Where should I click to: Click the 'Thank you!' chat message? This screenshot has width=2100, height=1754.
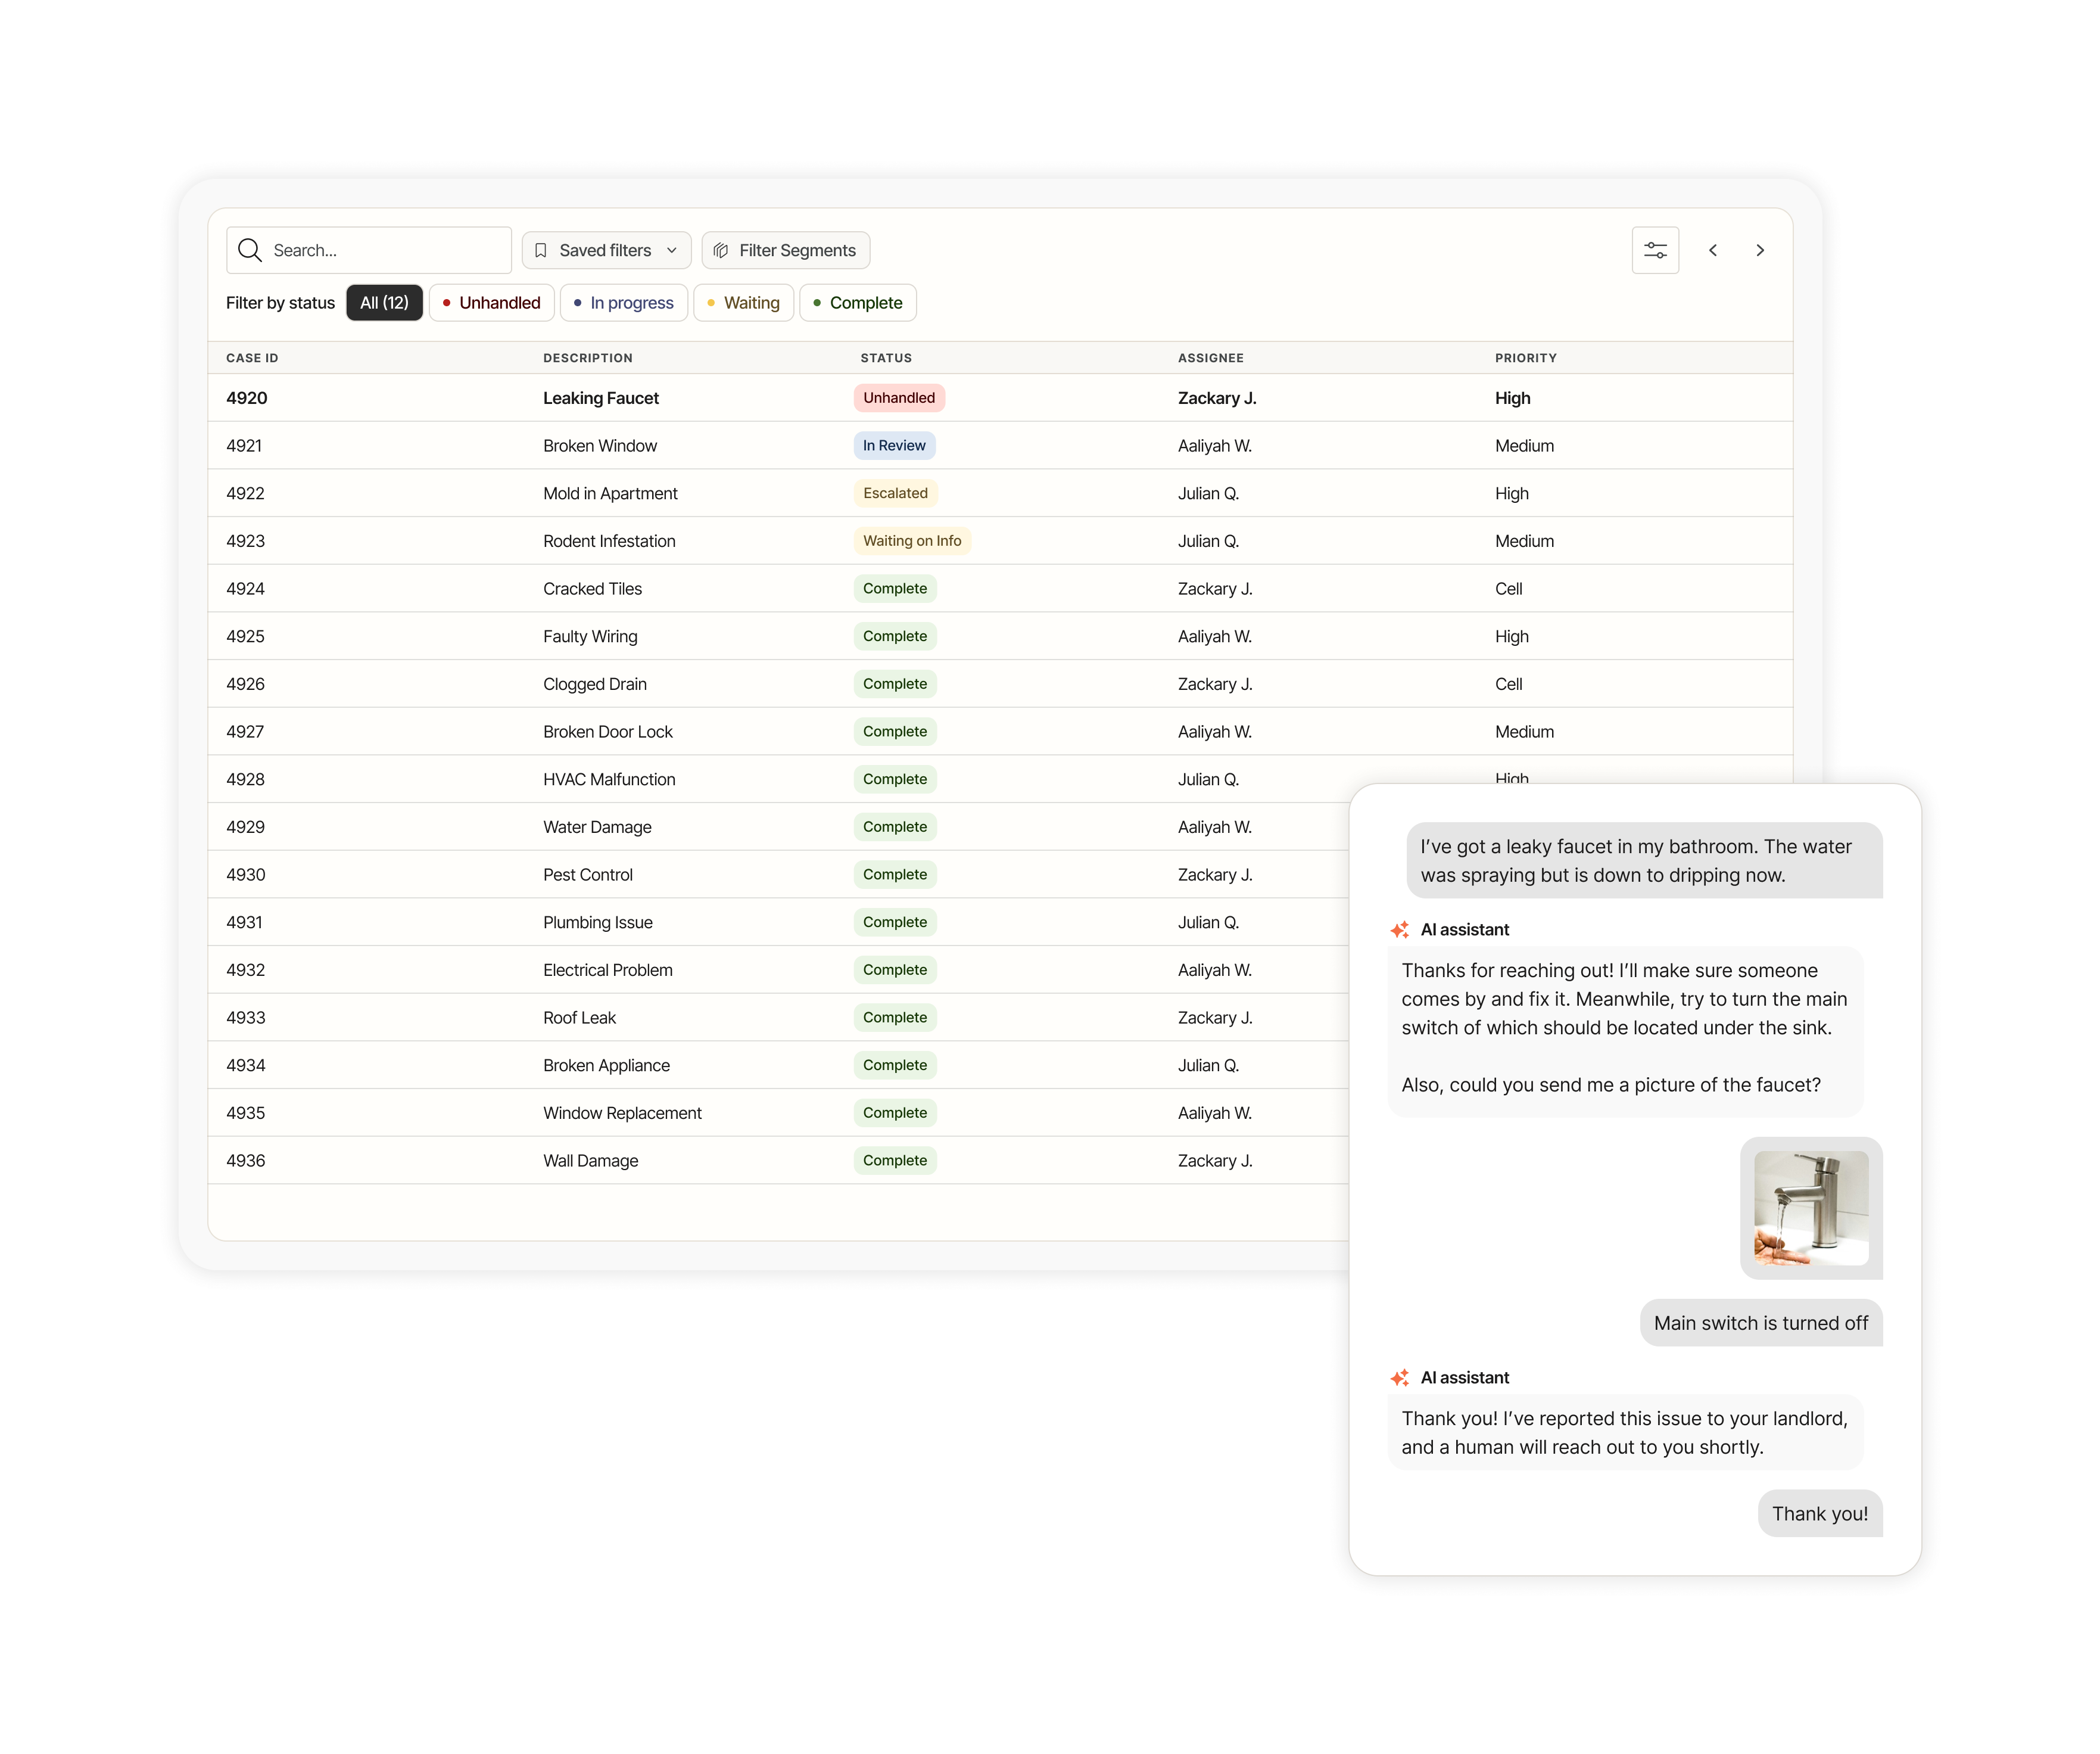point(1820,1513)
